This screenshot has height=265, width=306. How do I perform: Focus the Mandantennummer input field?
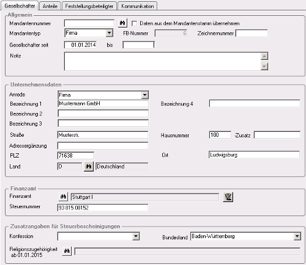pos(89,23)
